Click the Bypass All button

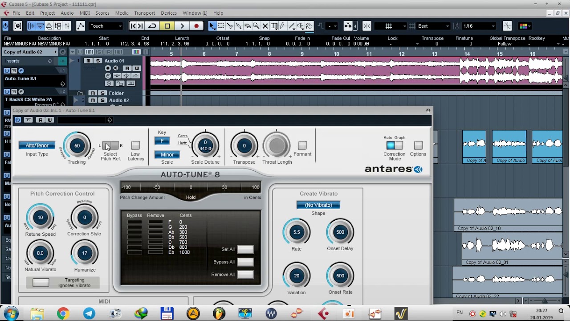(245, 262)
